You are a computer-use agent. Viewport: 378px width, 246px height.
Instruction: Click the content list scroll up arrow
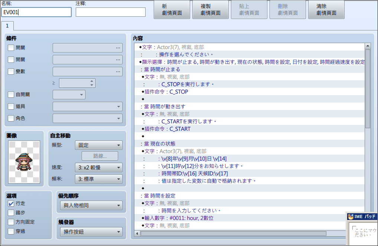coord(368,46)
